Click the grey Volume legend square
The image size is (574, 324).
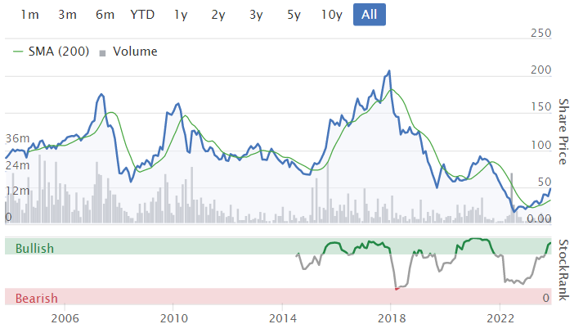pos(102,53)
